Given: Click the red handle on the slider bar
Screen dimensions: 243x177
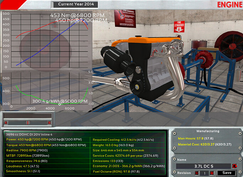Looking at the screenshot, I should click(x=28, y=122).
